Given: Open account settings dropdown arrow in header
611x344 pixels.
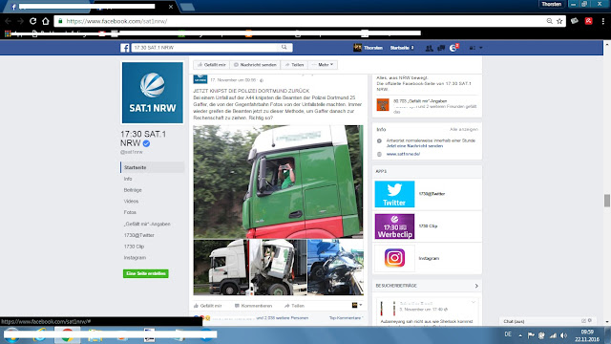Looking at the screenshot, I should pyautogui.click(x=481, y=48).
